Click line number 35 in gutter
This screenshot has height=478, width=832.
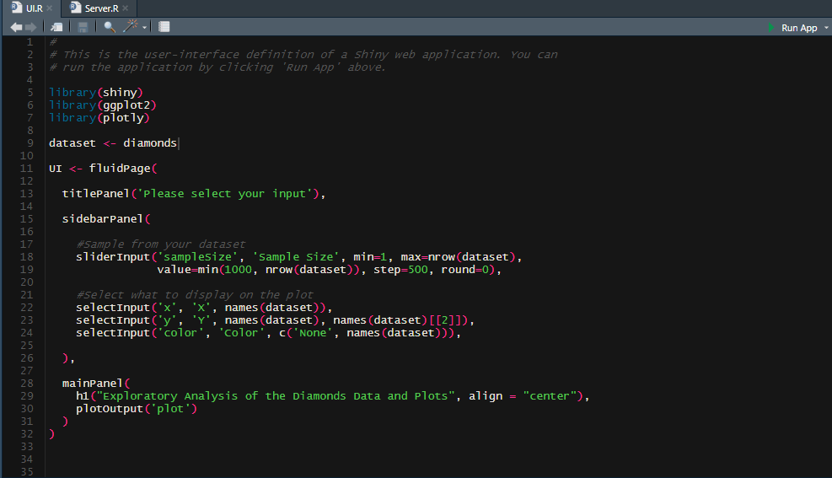pos(26,471)
